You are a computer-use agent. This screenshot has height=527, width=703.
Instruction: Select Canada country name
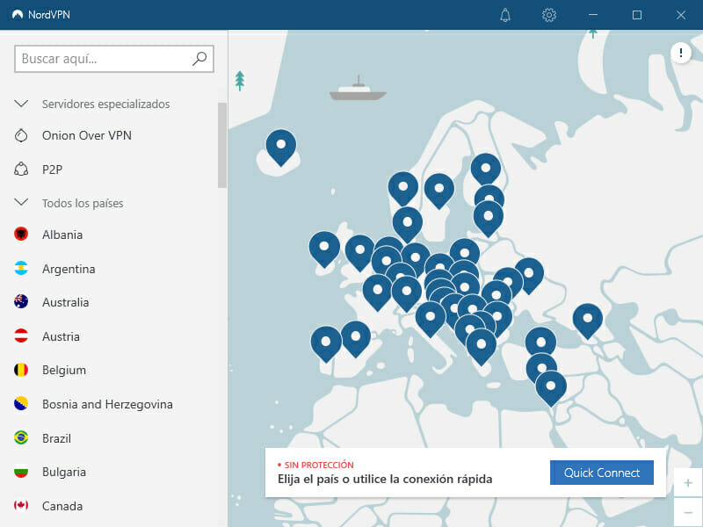pyautogui.click(x=62, y=506)
